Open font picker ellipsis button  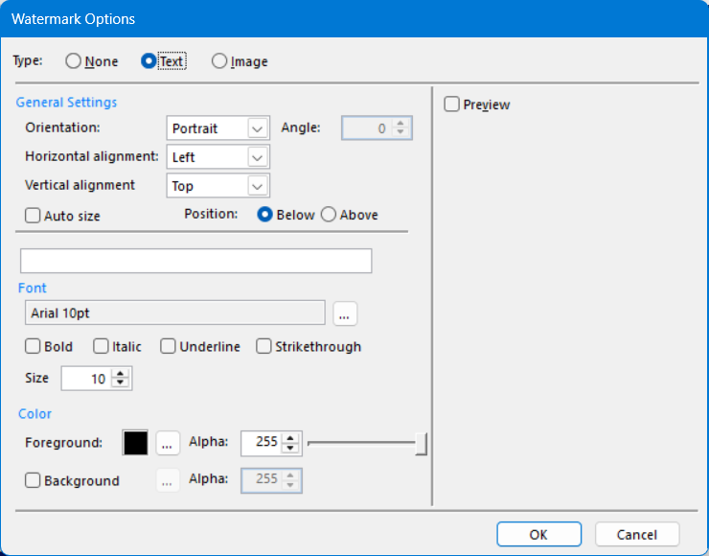[345, 313]
